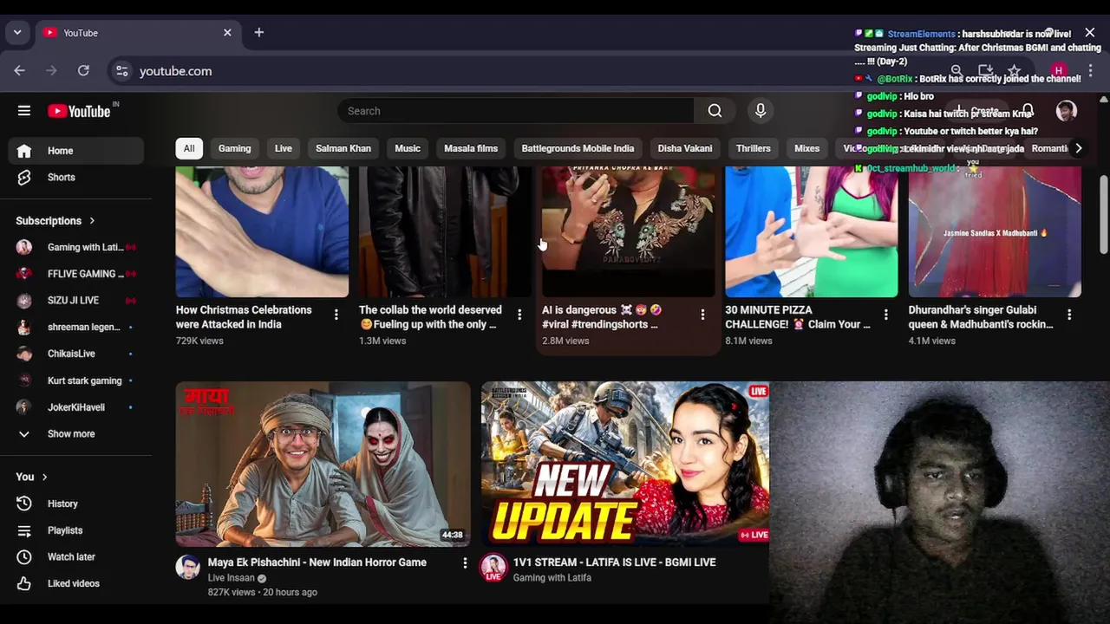
Task: Select the Mixes filter chip
Action: point(806,148)
